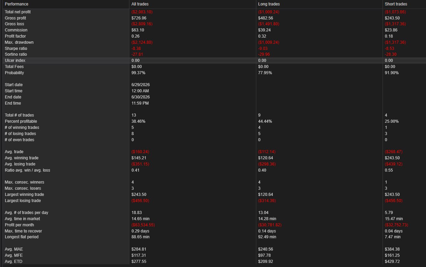Select the "Total Fees" row label
Image resolution: width=426 pixels, height=267 pixels.
pyautogui.click(x=15, y=67)
